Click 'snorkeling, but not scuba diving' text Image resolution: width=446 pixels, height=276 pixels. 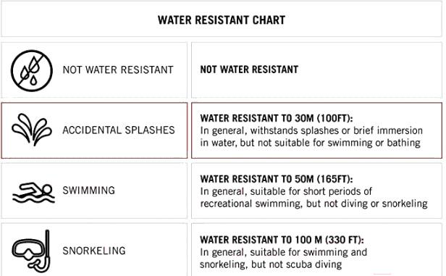click(x=271, y=264)
